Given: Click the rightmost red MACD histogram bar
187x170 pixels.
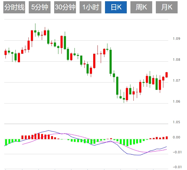Looking at the screenshot, I should coord(166,138).
